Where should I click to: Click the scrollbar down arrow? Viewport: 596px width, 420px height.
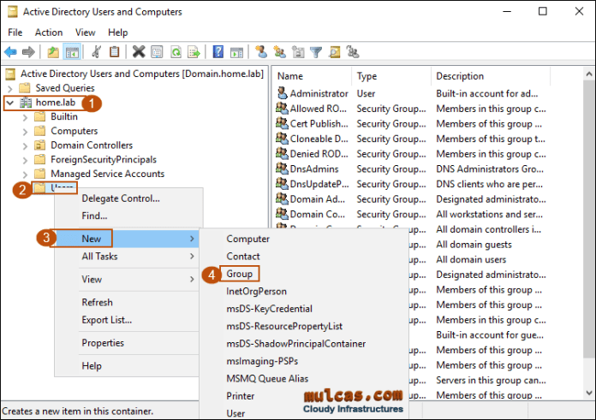tap(589, 393)
